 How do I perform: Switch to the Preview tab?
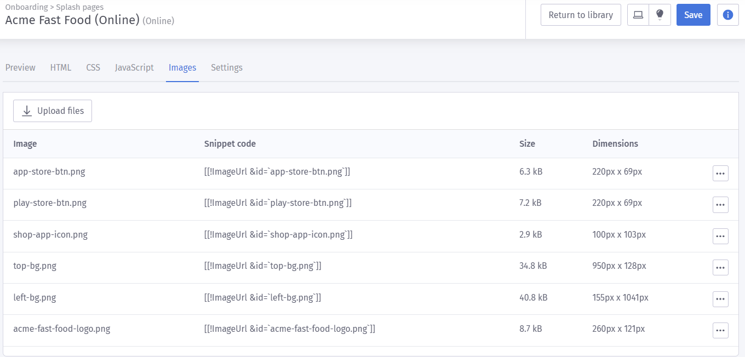[20, 68]
